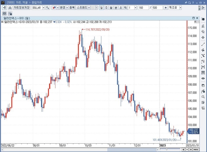Select the 일 daily period toggle

click(x=101, y=7)
